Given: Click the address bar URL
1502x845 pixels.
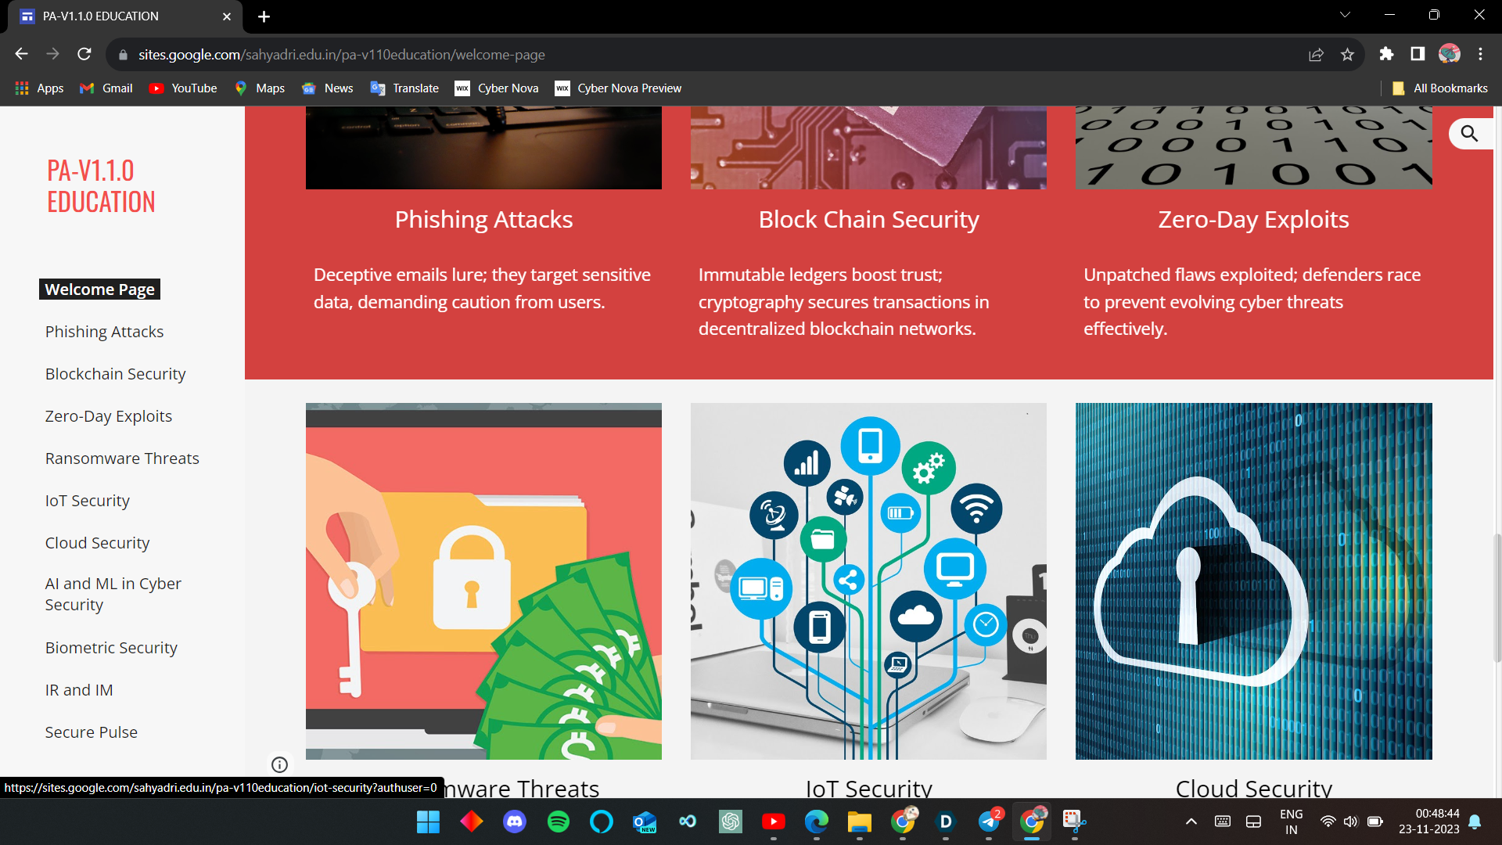Looking at the screenshot, I should click(x=341, y=55).
